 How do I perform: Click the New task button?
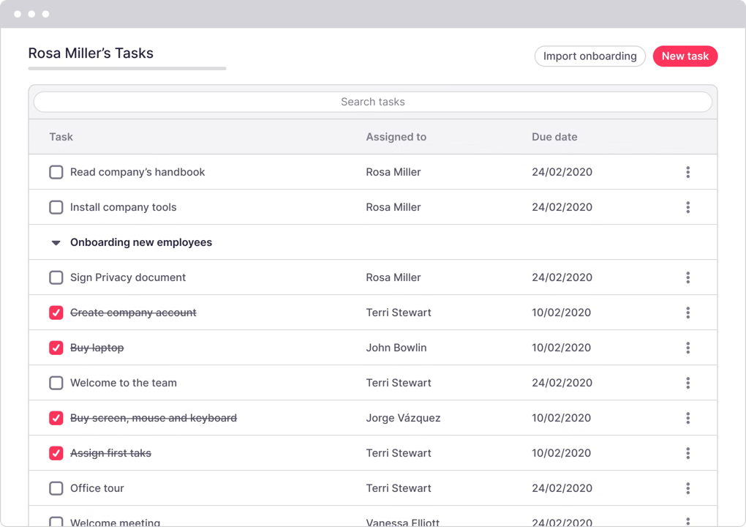[685, 56]
